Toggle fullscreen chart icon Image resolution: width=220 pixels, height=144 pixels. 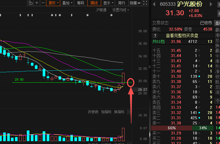[145, 3]
